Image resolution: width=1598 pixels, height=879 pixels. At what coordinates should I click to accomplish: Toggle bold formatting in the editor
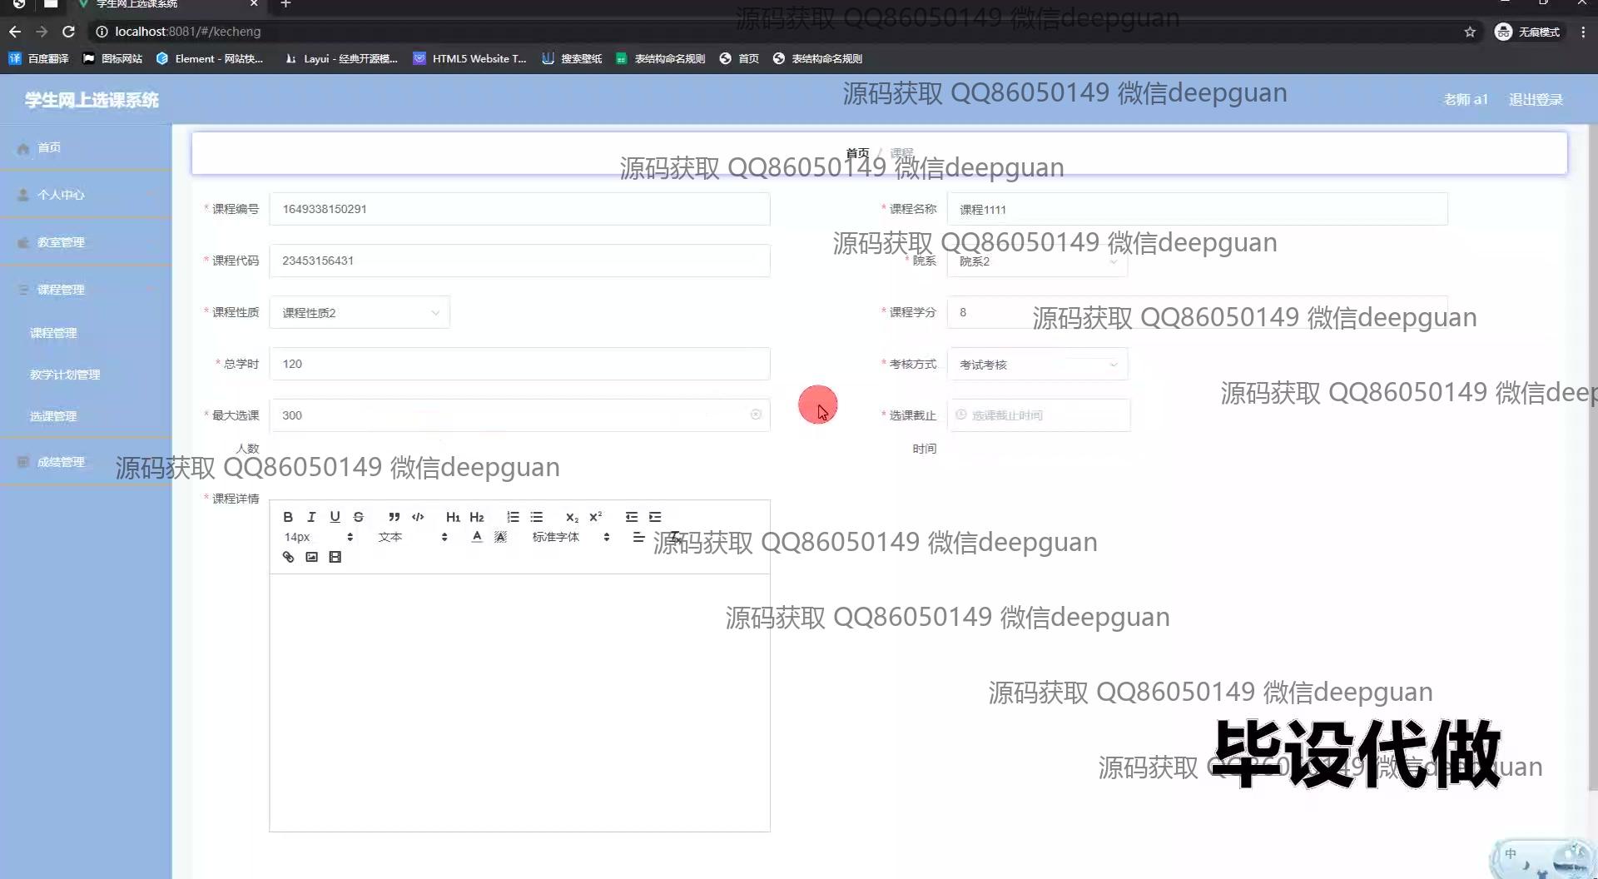point(288,517)
